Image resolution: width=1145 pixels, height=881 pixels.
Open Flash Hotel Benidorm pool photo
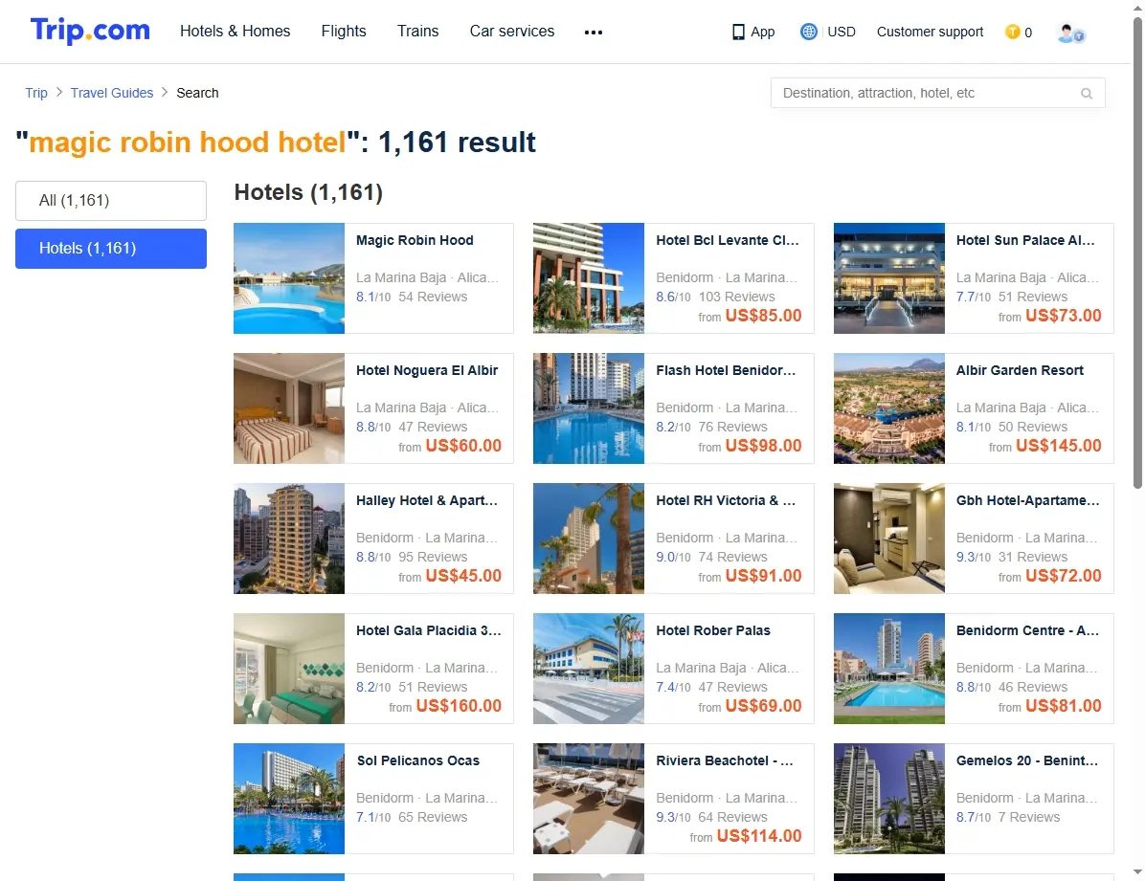pyautogui.click(x=589, y=408)
